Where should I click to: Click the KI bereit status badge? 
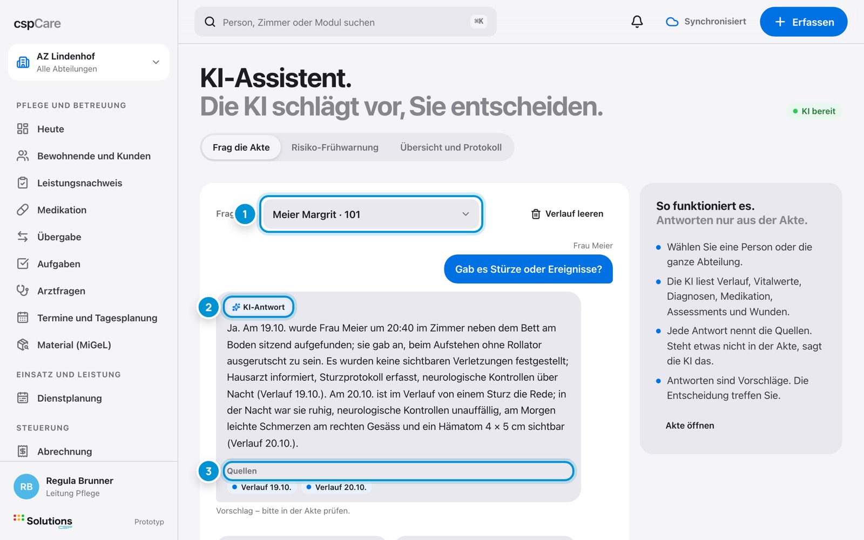(814, 111)
